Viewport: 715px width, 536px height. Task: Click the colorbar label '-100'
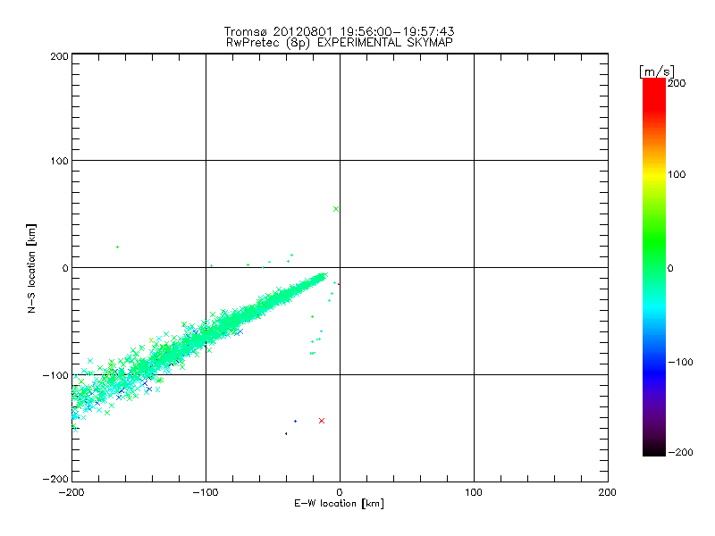coord(680,362)
